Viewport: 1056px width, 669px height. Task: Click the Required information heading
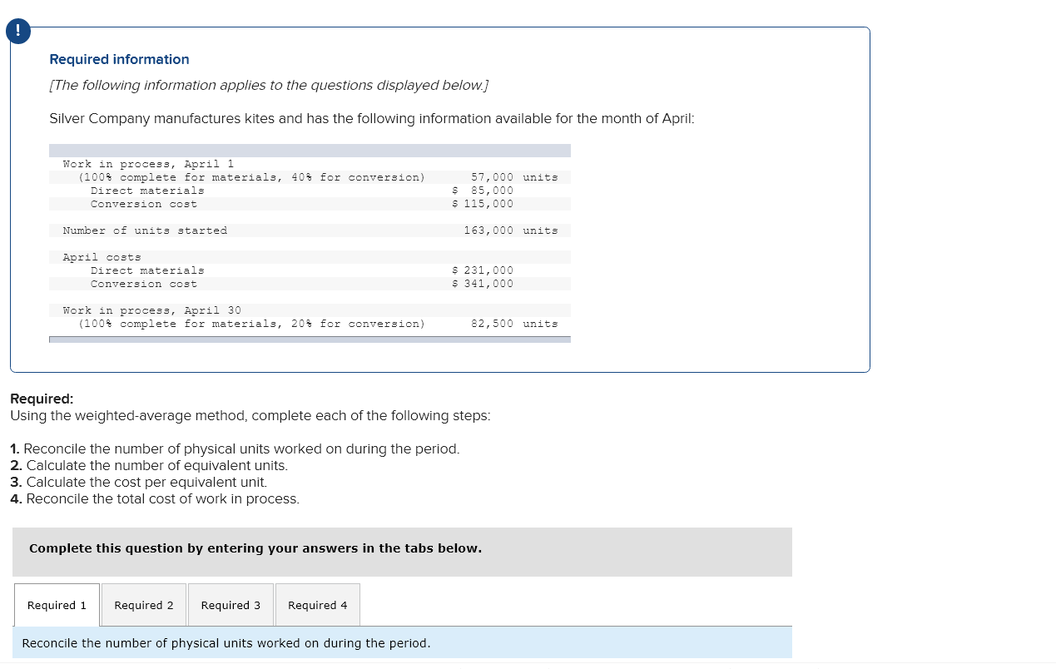click(117, 59)
